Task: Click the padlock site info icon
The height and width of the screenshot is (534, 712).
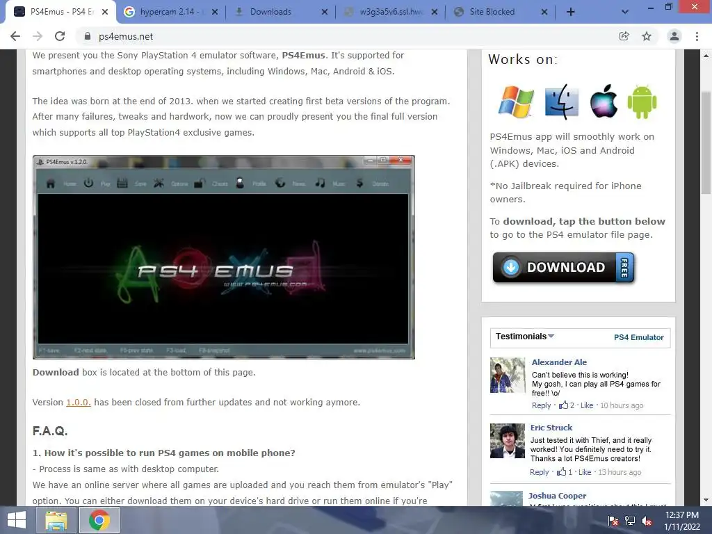Action: coord(88,36)
